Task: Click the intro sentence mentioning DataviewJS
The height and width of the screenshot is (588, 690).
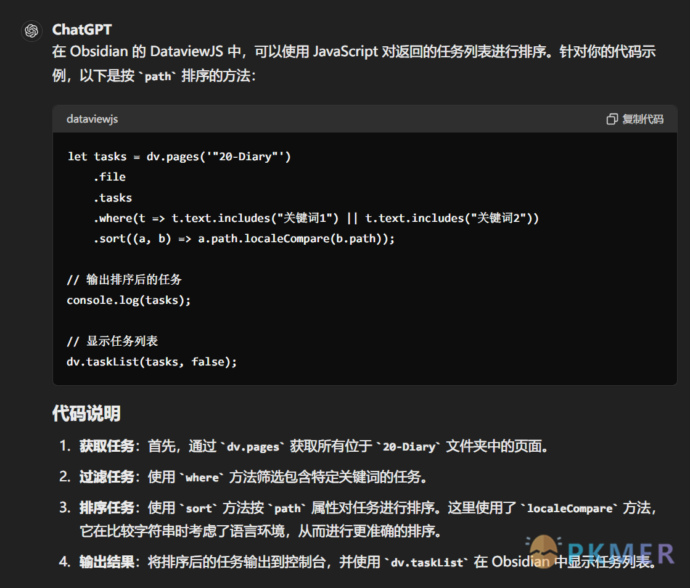Action: 354,63
